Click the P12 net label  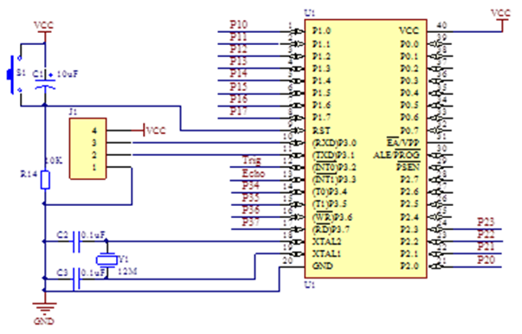click(x=239, y=49)
